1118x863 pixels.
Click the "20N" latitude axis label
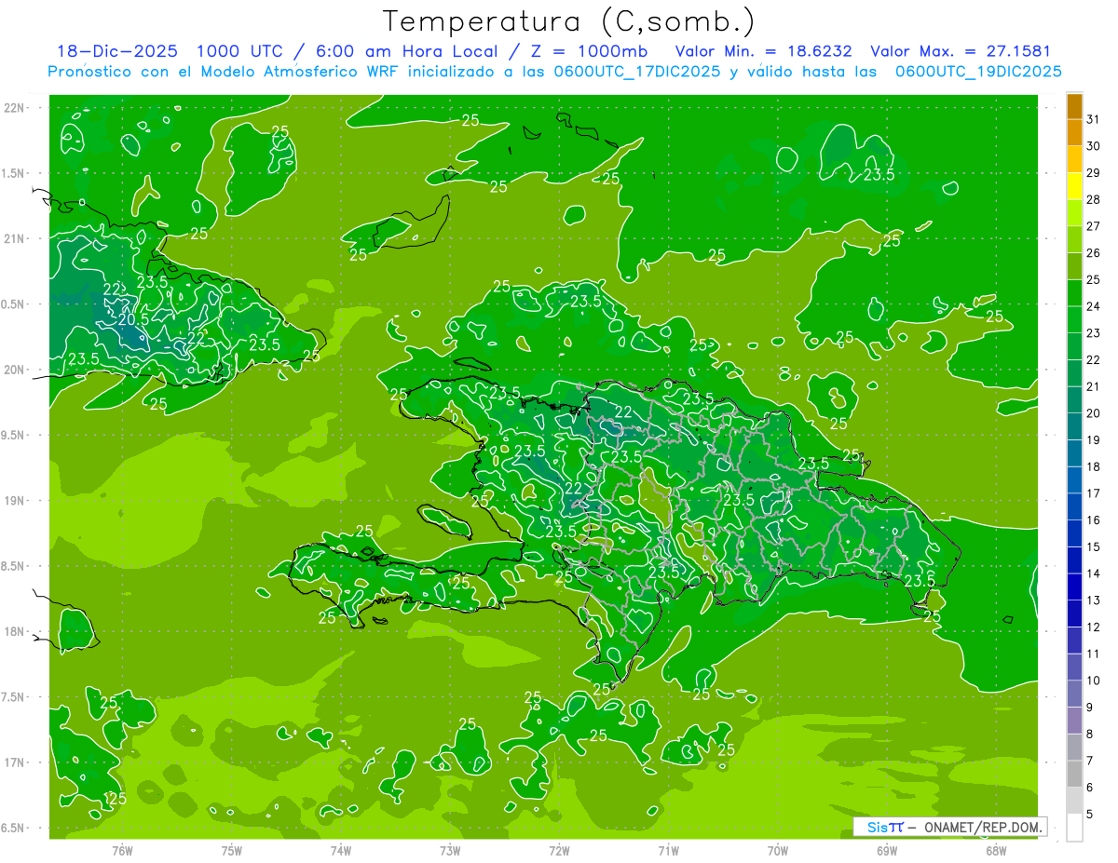pos(15,370)
